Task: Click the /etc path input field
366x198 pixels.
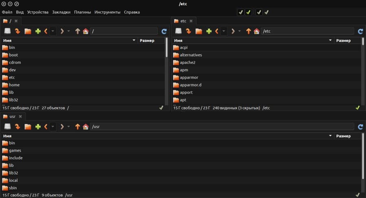Action: click(307, 31)
